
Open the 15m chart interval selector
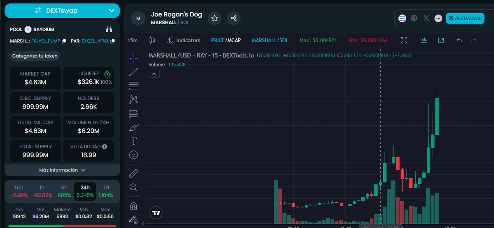133,40
